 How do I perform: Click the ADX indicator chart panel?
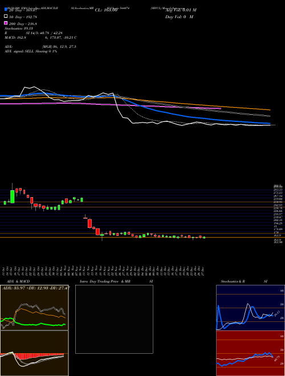coord(34,308)
